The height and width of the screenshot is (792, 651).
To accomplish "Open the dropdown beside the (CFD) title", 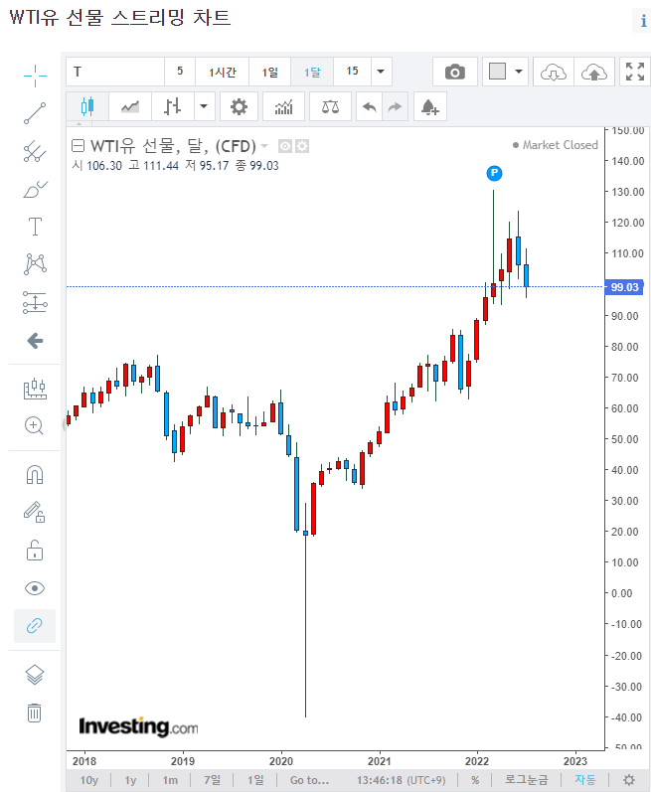I will pos(264,146).
